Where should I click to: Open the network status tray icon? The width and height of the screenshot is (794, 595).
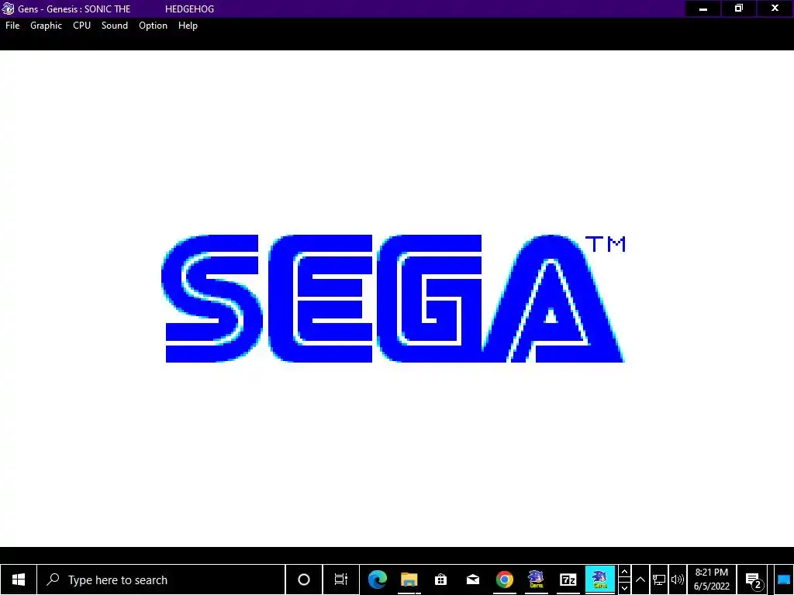pos(659,580)
